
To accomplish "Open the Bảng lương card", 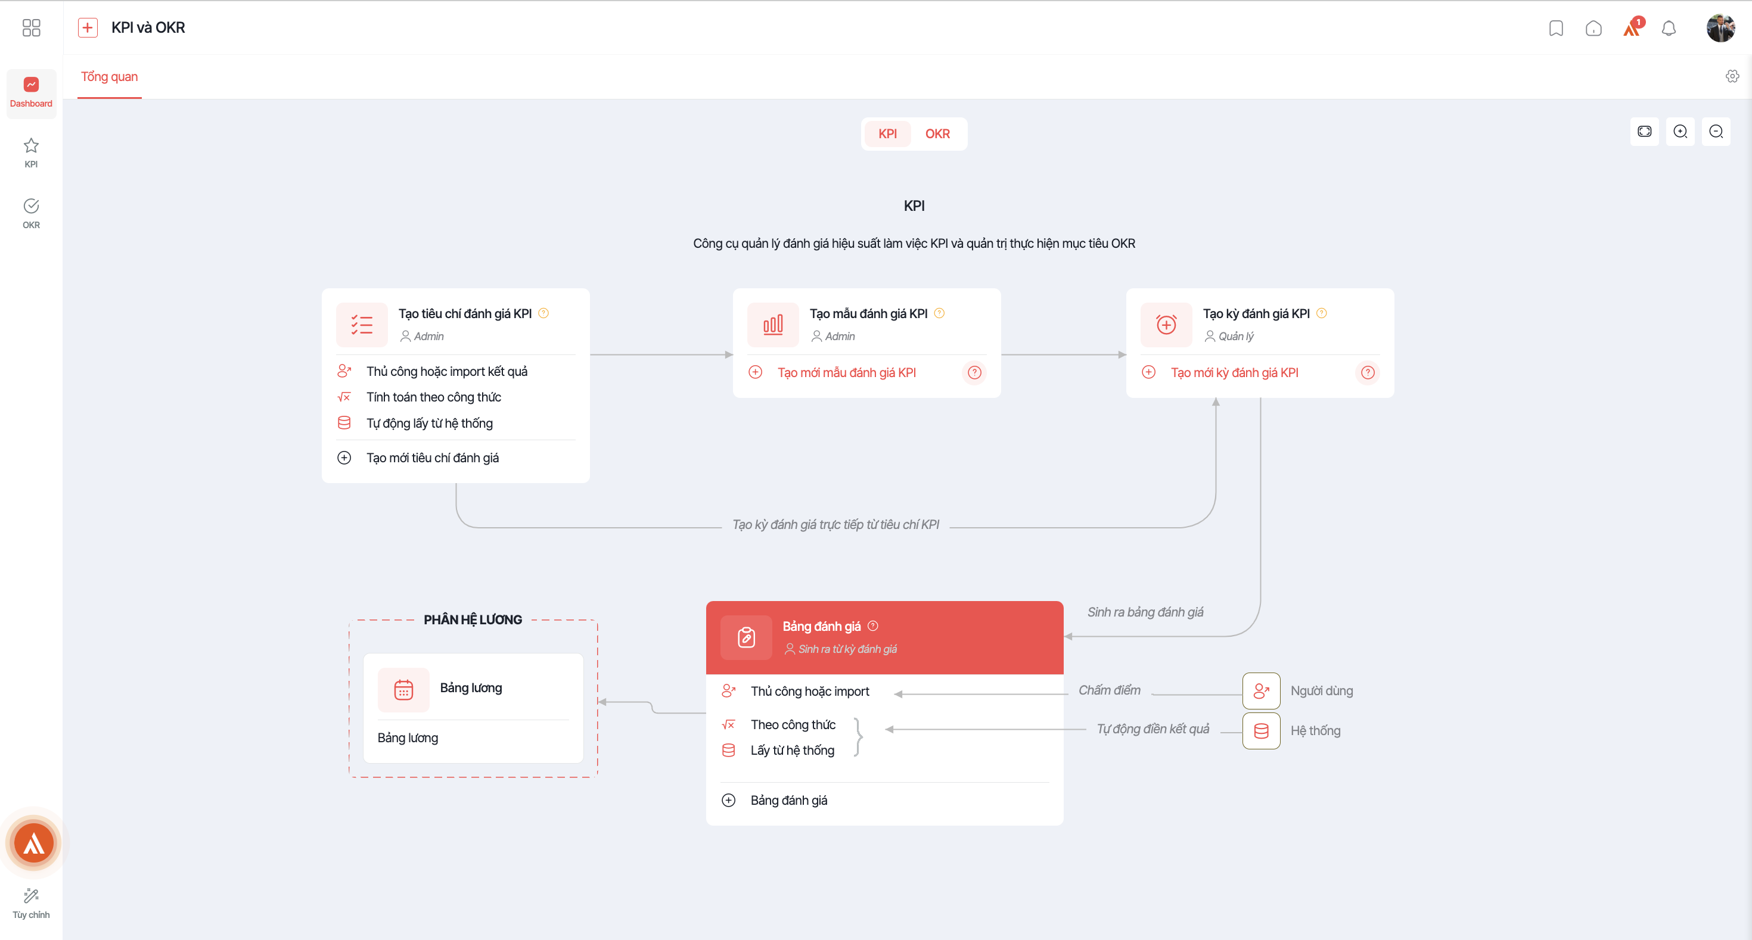I will tap(473, 708).
